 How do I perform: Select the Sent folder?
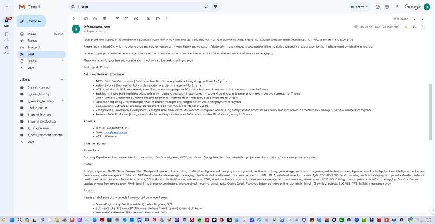[x=41, y=54]
